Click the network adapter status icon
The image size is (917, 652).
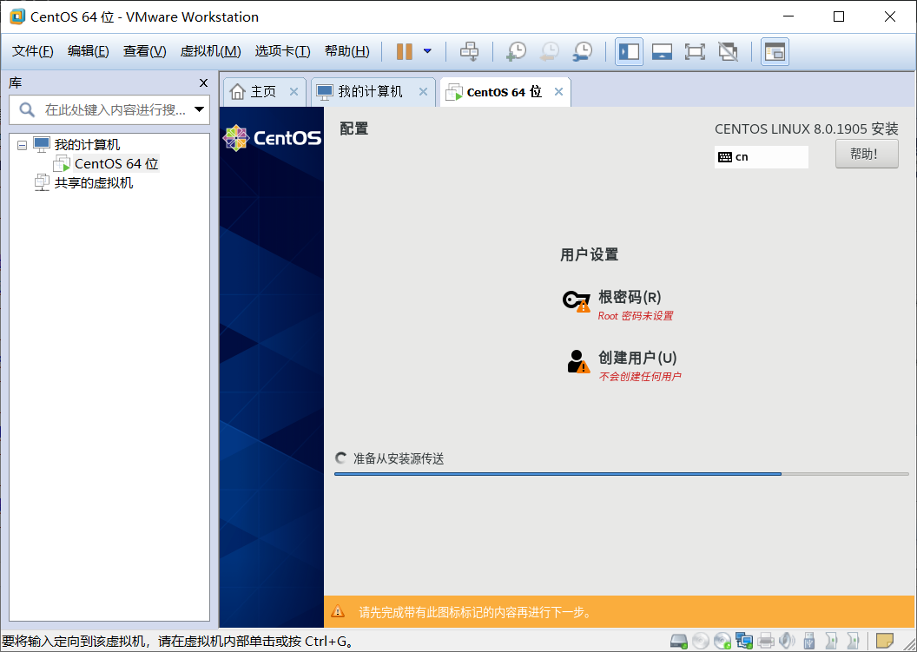(744, 641)
